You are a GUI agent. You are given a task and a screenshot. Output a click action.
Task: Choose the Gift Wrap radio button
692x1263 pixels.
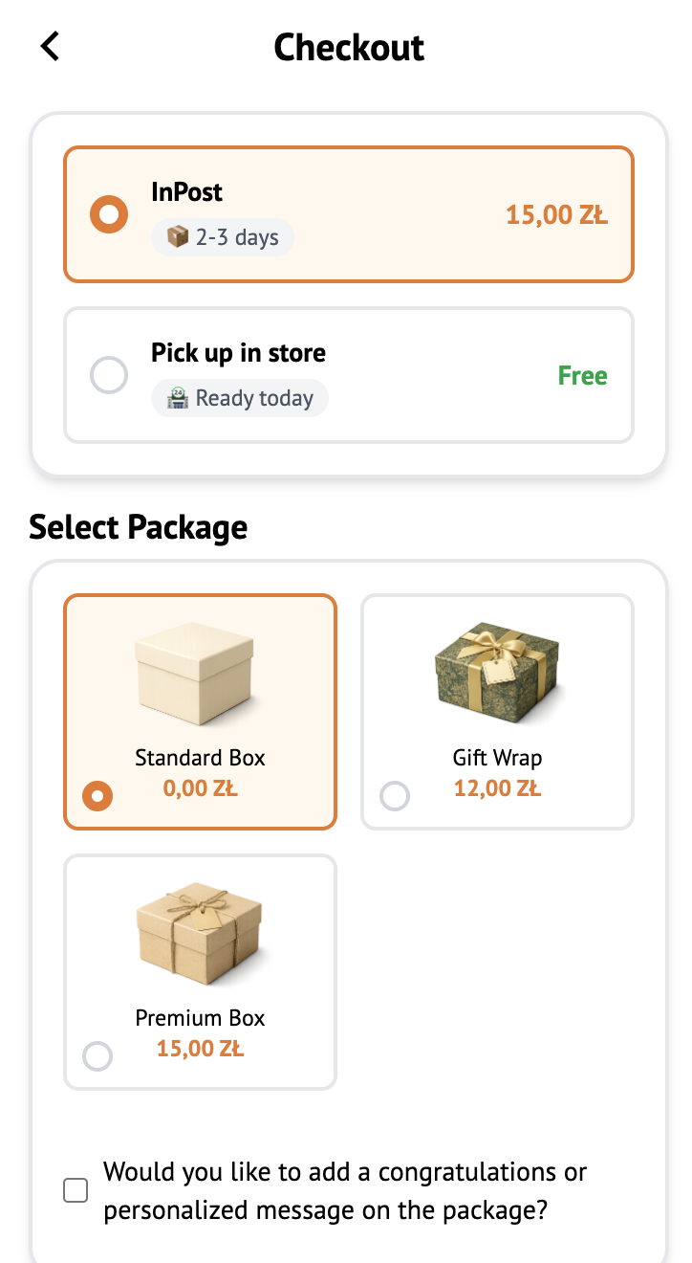(x=395, y=795)
